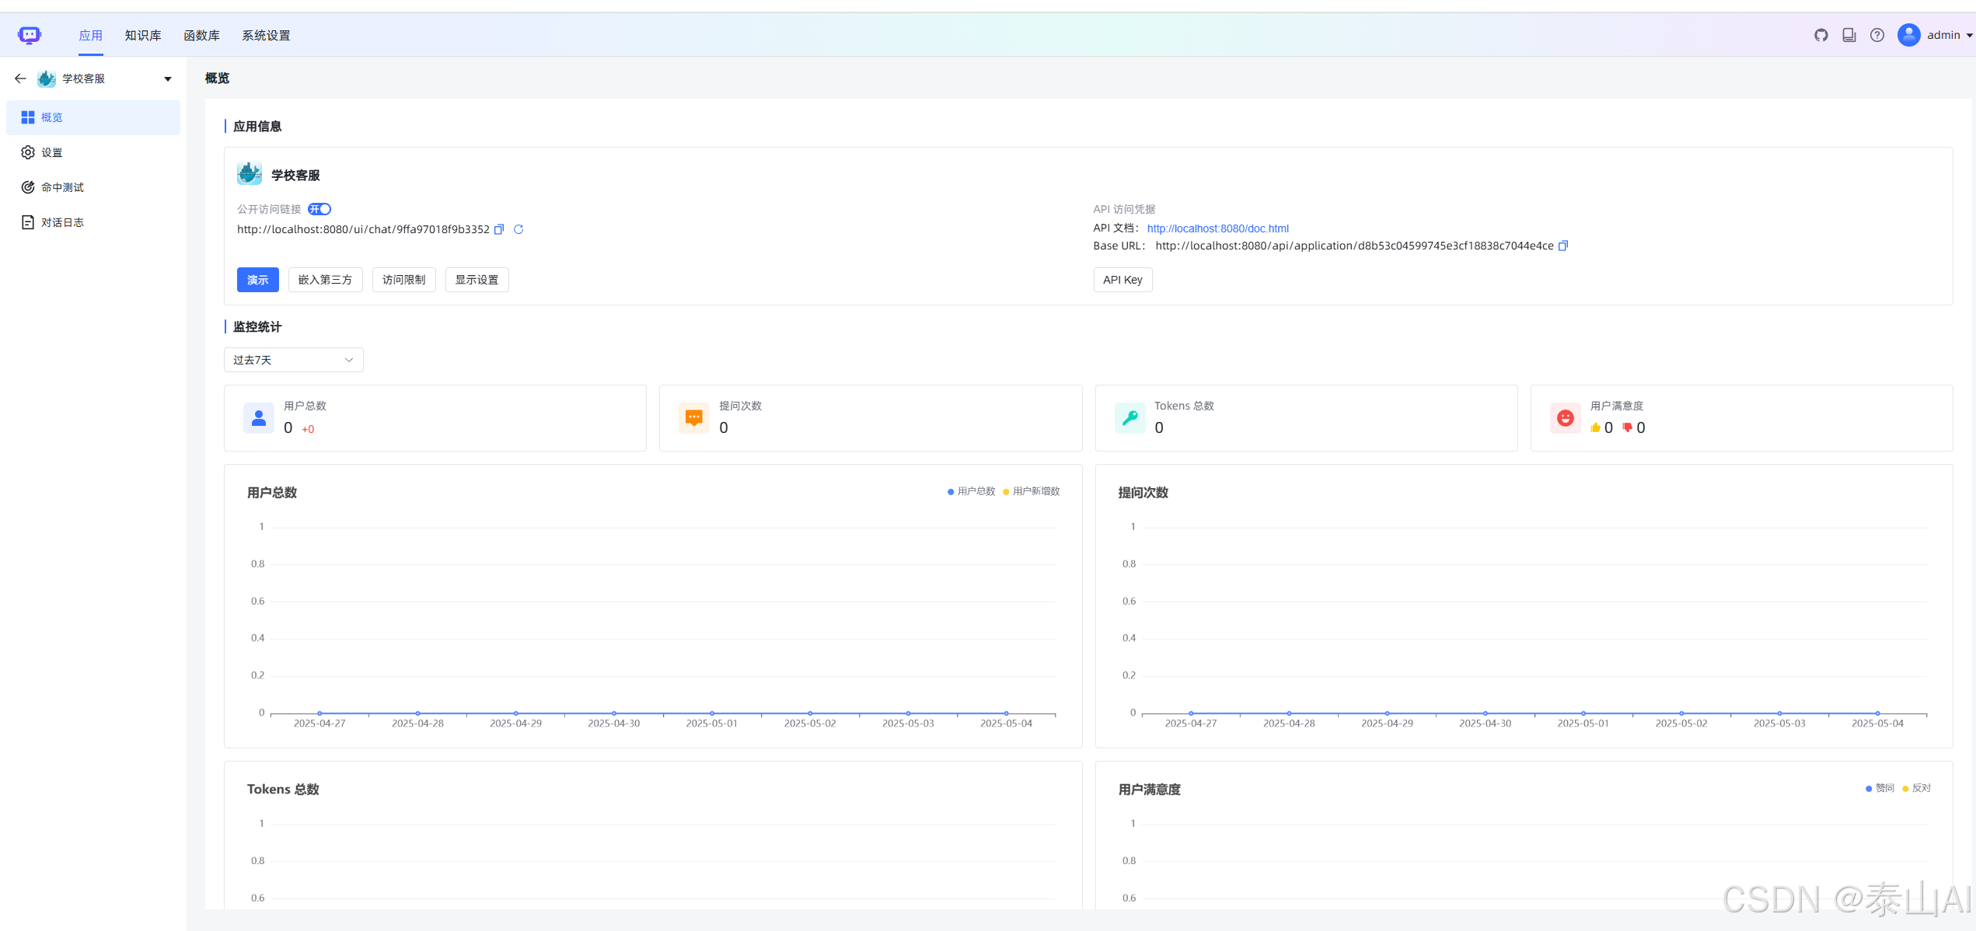Screen dimensions: 1976x931
Task: Open the API doc link
Action: (x=1217, y=228)
